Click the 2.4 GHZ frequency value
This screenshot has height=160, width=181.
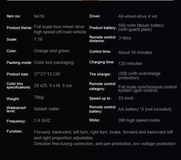42,120
